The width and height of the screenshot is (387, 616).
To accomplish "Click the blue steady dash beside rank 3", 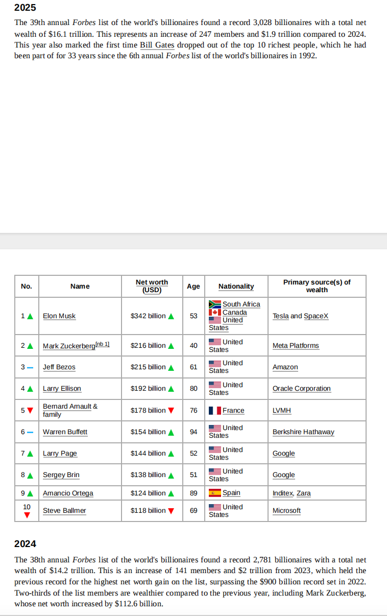I will click(x=30, y=367).
